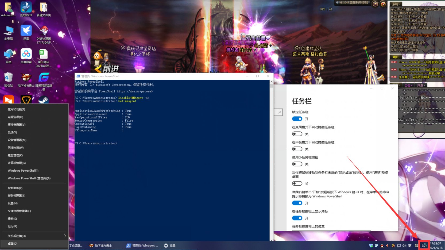The width and height of the screenshot is (445, 250).
Task: Click the QQ penguin icon in system tray
Action: pyautogui.click(x=382, y=245)
